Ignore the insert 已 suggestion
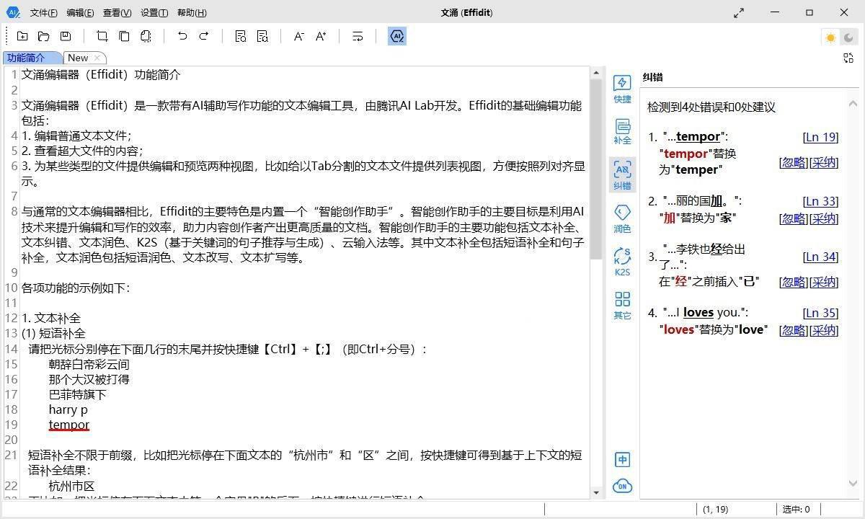The height and width of the screenshot is (519, 865). pos(794,282)
